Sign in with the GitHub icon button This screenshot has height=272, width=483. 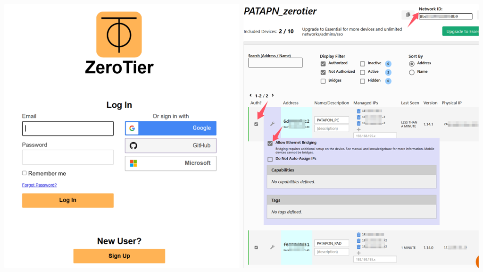(170, 145)
